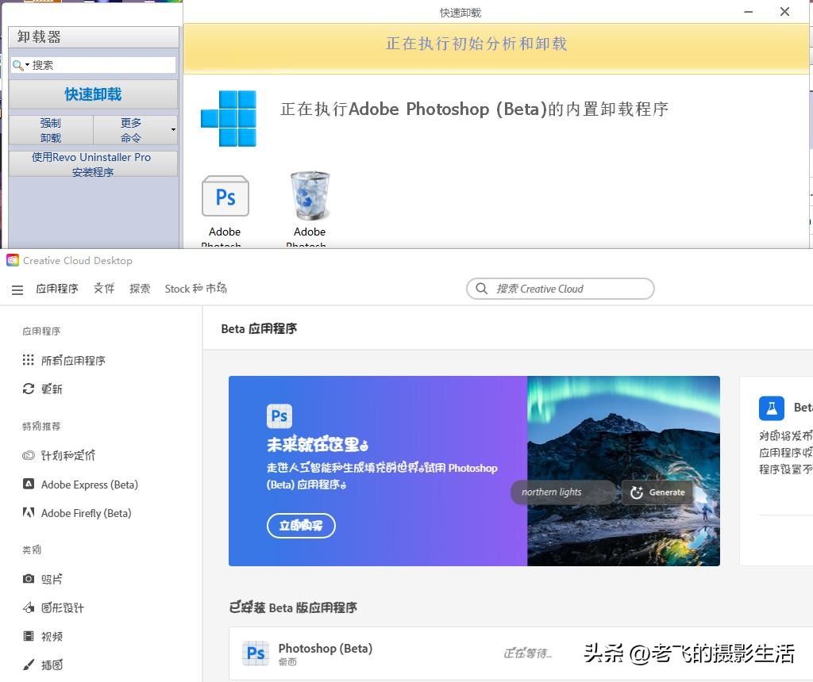Click the Adobe Firefly (Beta) icon

29,512
